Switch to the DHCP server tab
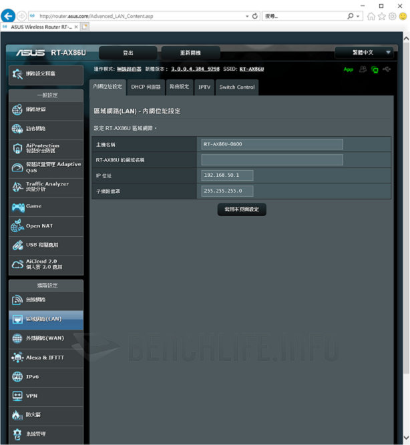The width and height of the screenshot is (410, 445). tap(146, 87)
